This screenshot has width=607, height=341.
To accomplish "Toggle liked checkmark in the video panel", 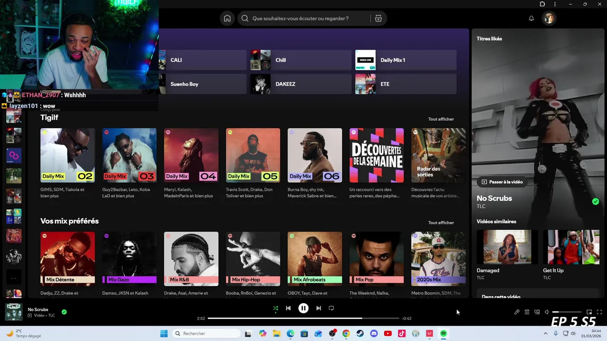I will point(596,201).
